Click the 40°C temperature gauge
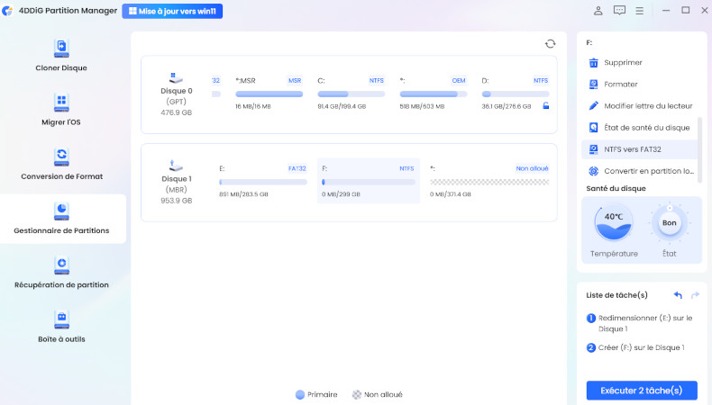The width and height of the screenshot is (712, 405). (x=614, y=223)
